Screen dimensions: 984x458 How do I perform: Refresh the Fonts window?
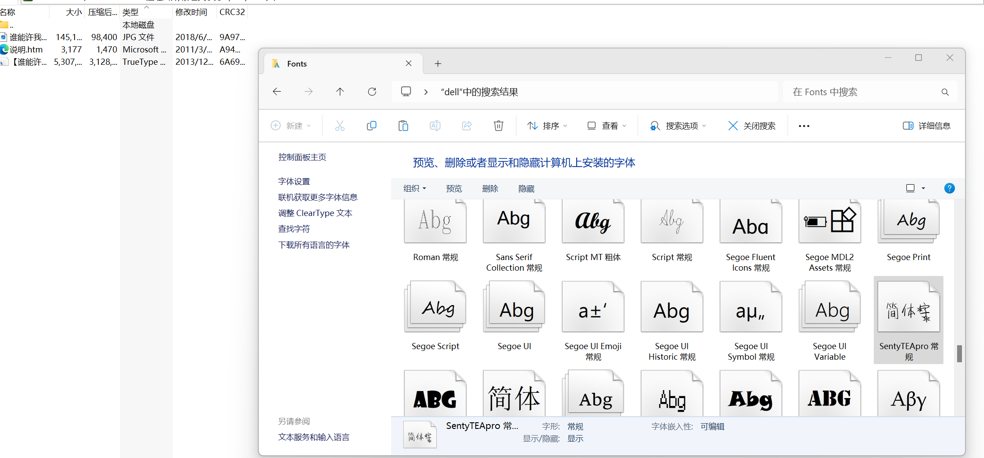(372, 92)
